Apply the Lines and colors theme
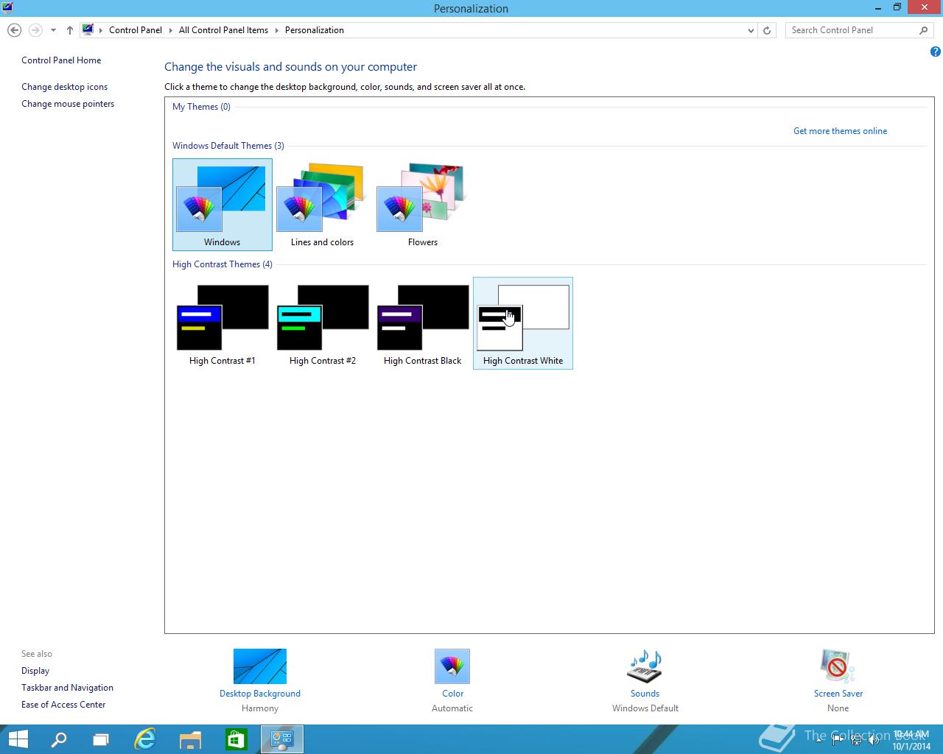943x754 pixels. (322, 205)
